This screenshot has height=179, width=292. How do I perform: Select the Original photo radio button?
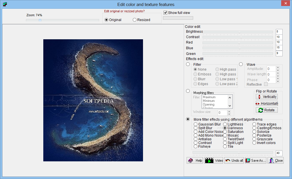pos(106,20)
